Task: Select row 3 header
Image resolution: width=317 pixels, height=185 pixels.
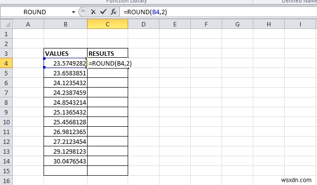Action: pyautogui.click(x=6, y=53)
